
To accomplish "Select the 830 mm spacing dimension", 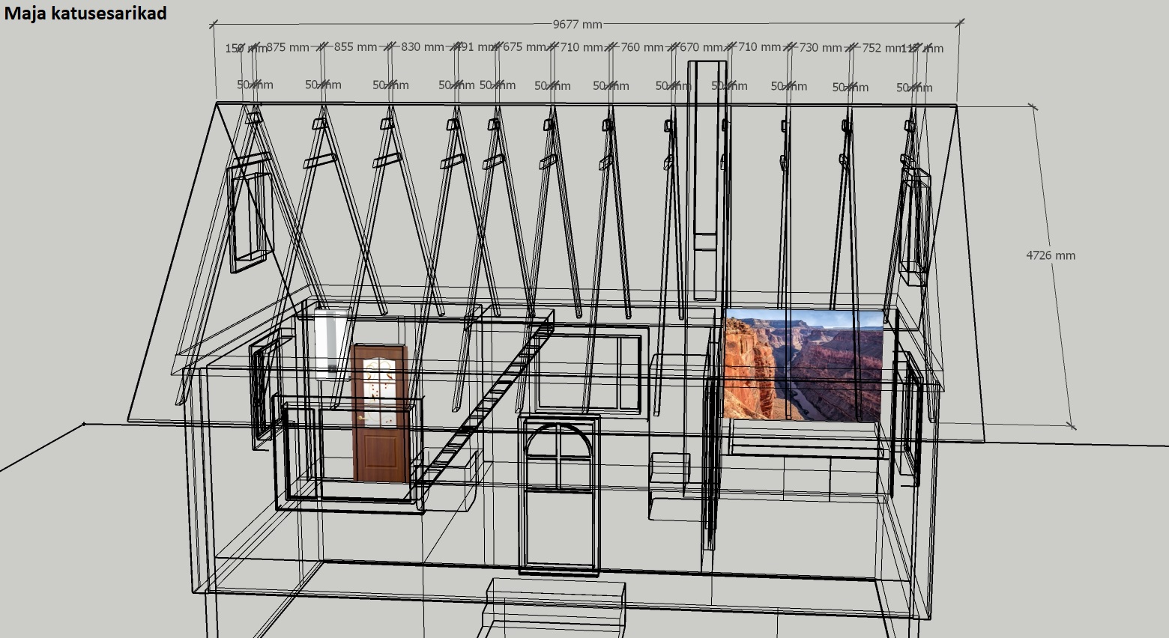I will click(x=422, y=46).
